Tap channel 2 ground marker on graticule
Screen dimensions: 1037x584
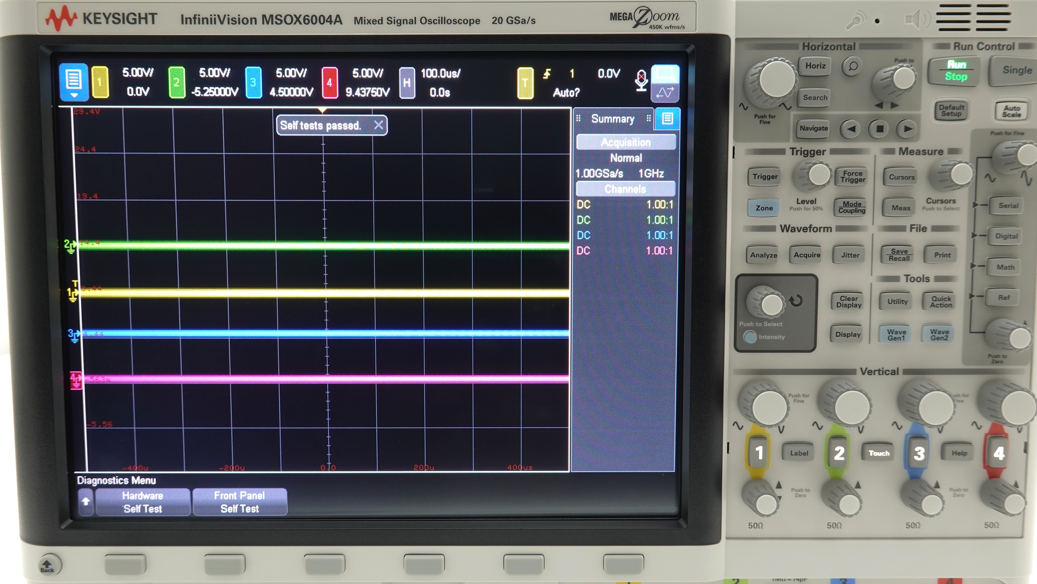pos(69,246)
